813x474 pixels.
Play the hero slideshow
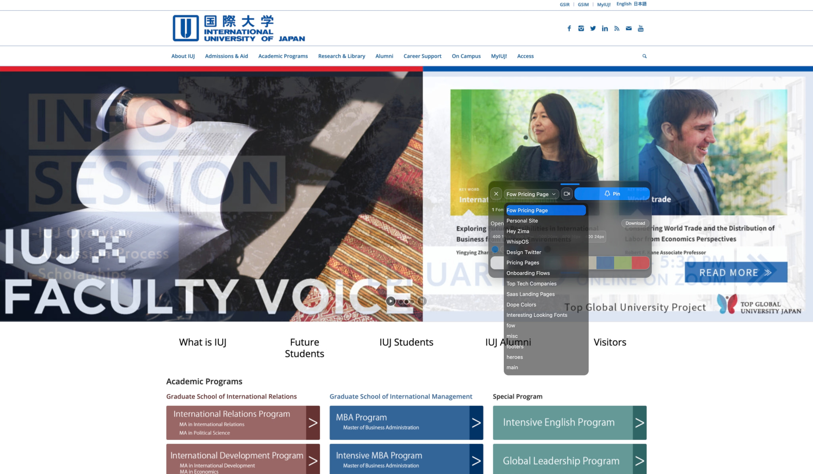[x=391, y=301]
